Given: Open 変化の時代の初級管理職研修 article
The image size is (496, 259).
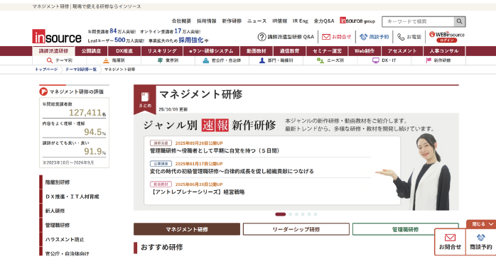Looking at the screenshot, I should coord(232,172).
